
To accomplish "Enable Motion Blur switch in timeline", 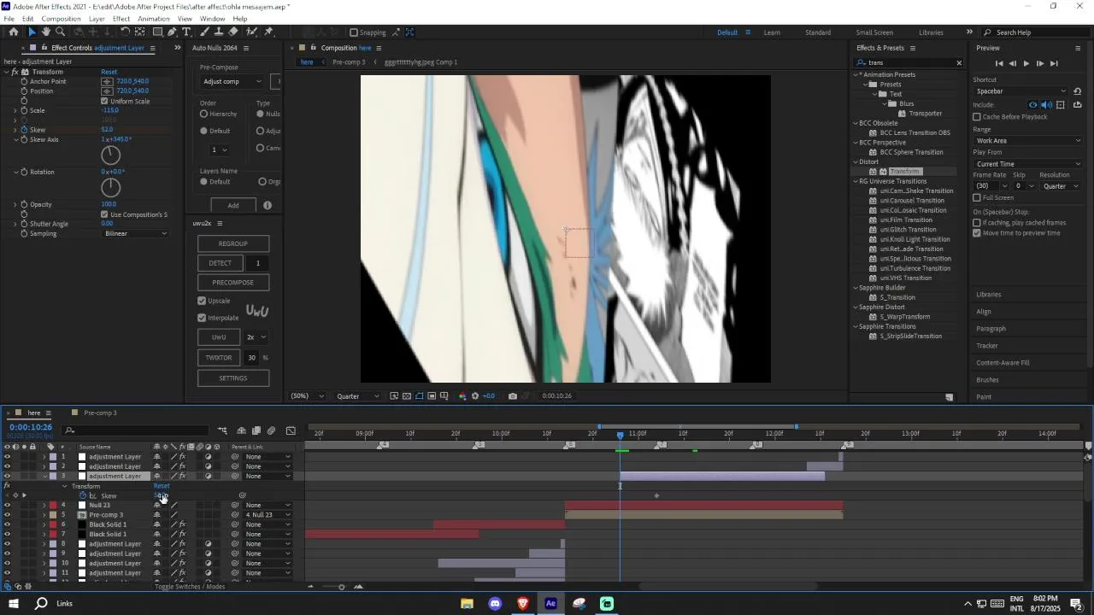I will [271, 430].
